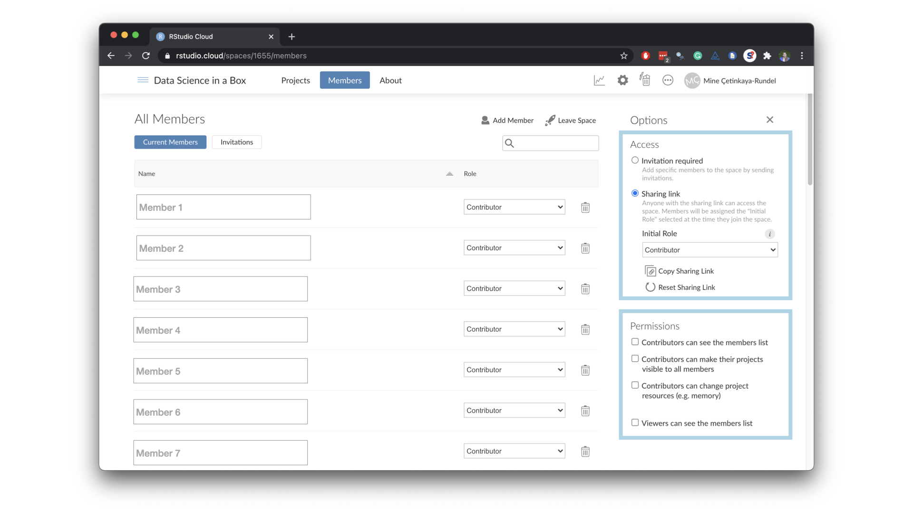Open a new browser tab
This screenshot has width=913, height=513.
[291, 37]
